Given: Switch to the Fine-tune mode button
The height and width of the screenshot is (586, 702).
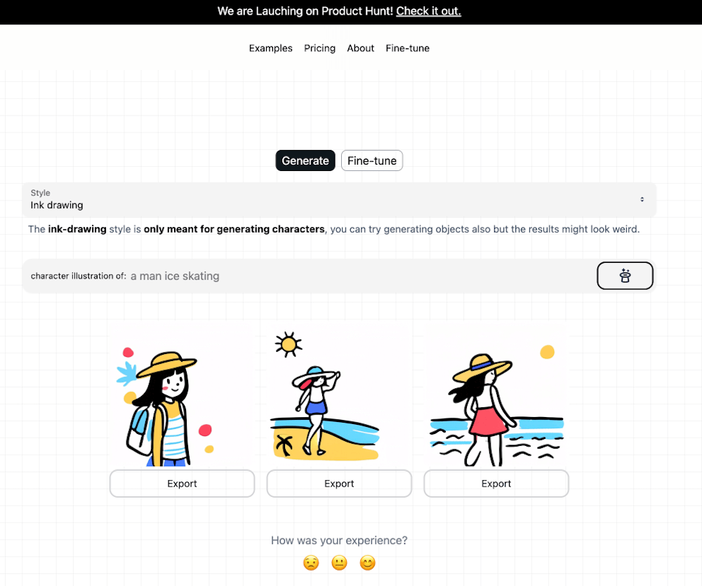Looking at the screenshot, I should (371, 161).
